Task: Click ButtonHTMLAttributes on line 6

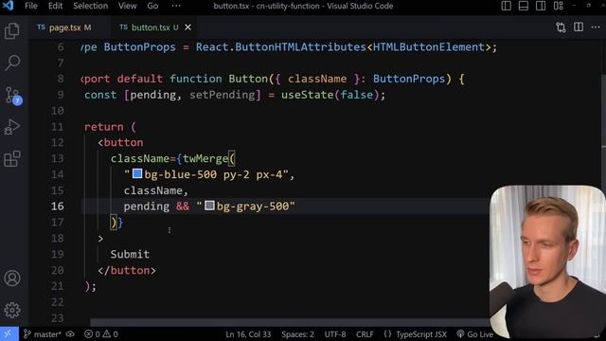Action: 301,47
